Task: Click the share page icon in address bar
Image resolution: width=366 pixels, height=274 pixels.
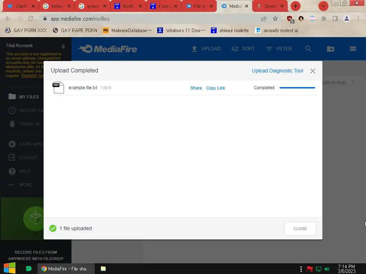Action: (264, 19)
